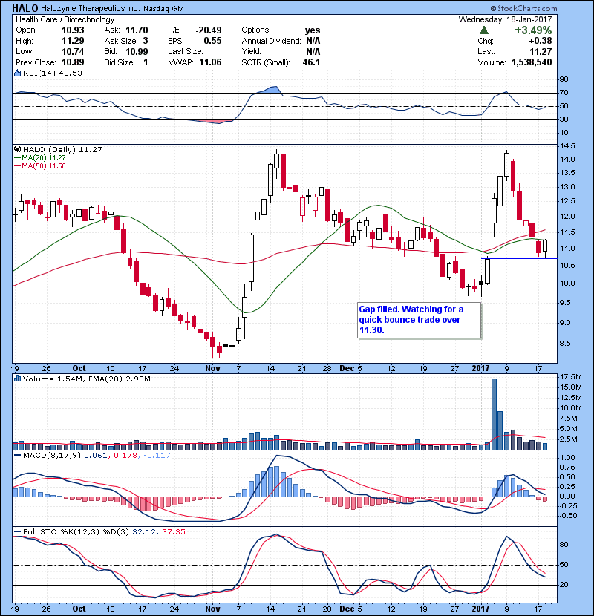594x616 pixels.
Task: Click the High value 11.29
Action: [x=73, y=41]
